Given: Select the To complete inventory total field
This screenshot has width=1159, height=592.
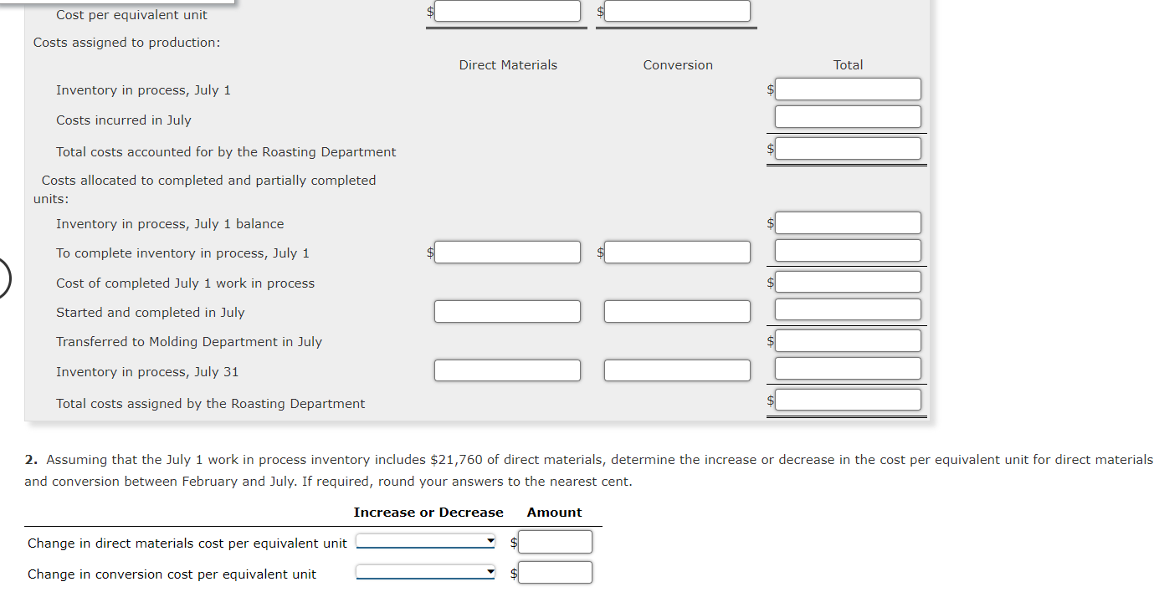Looking at the screenshot, I should (x=848, y=250).
